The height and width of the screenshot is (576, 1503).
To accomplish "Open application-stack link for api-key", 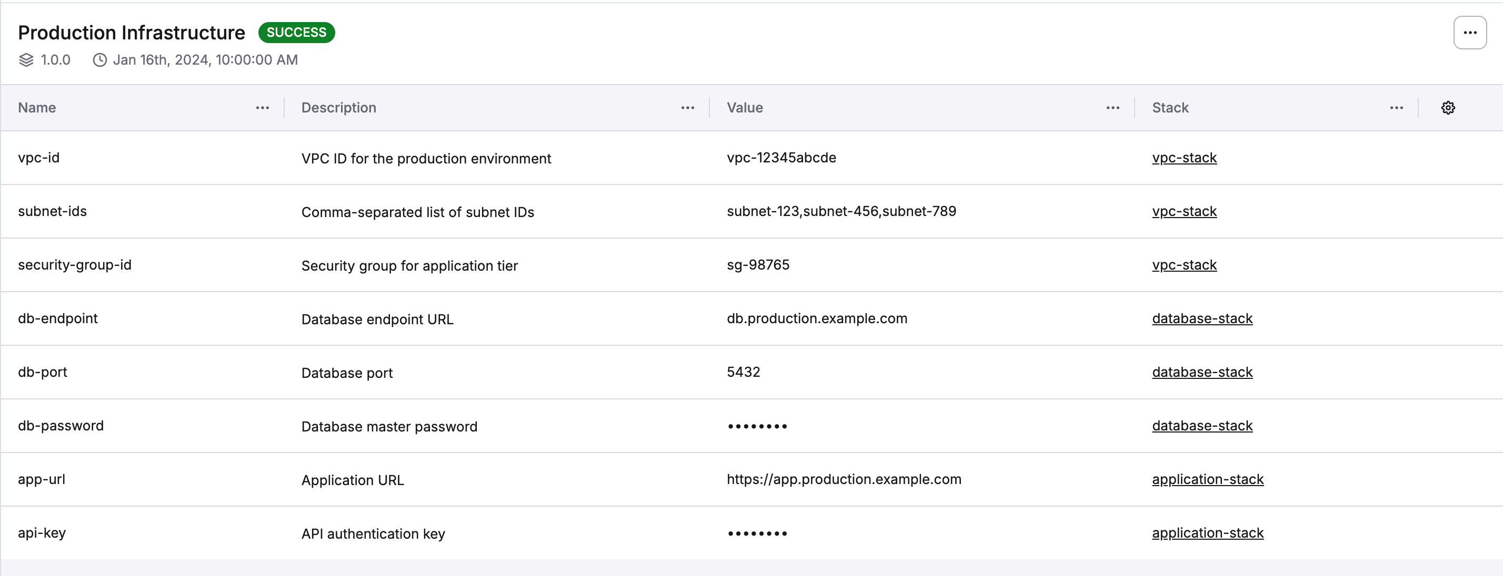I will (1207, 533).
